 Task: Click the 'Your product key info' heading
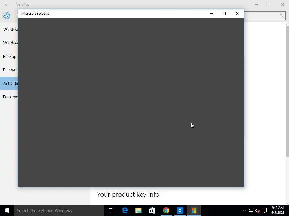point(128,194)
